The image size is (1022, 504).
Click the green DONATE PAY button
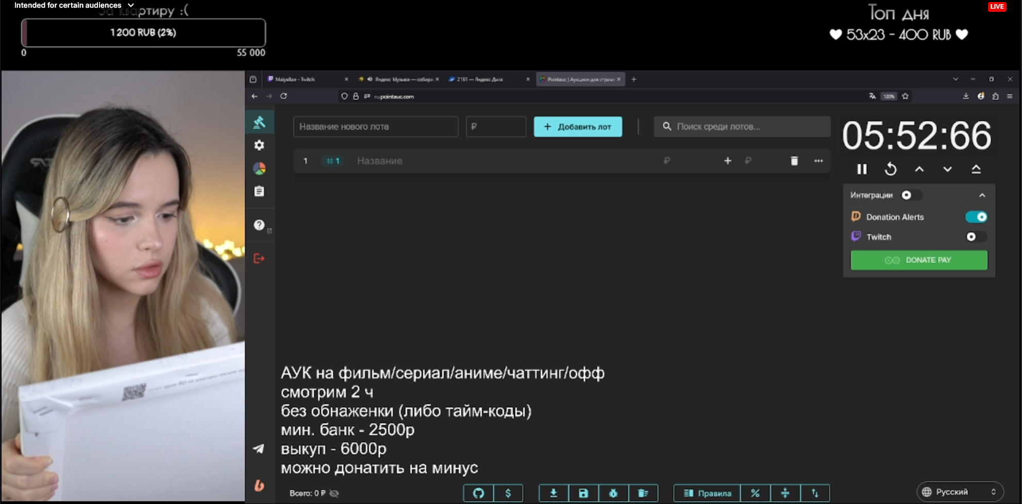[919, 260]
